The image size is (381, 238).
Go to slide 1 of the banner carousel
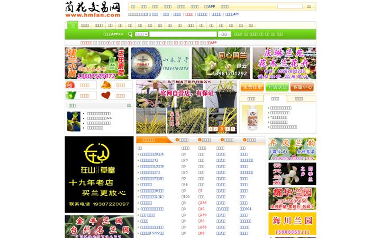click(211, 129)
